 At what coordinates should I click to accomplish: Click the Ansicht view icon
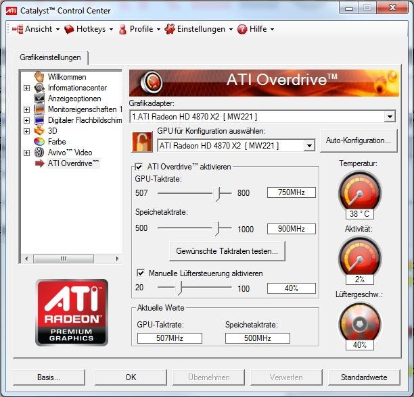coord(18,29)
